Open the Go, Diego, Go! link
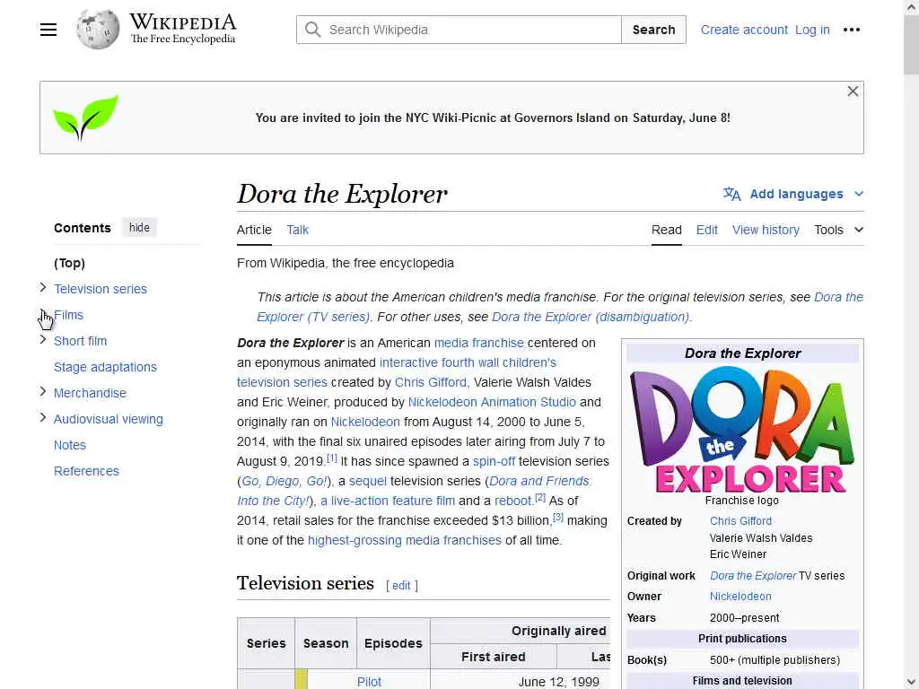 coord(284,481)
